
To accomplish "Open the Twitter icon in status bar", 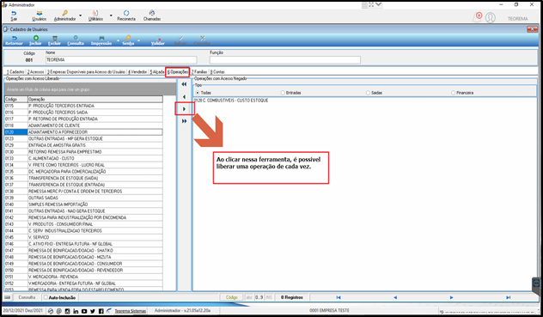I will point(93,311).
